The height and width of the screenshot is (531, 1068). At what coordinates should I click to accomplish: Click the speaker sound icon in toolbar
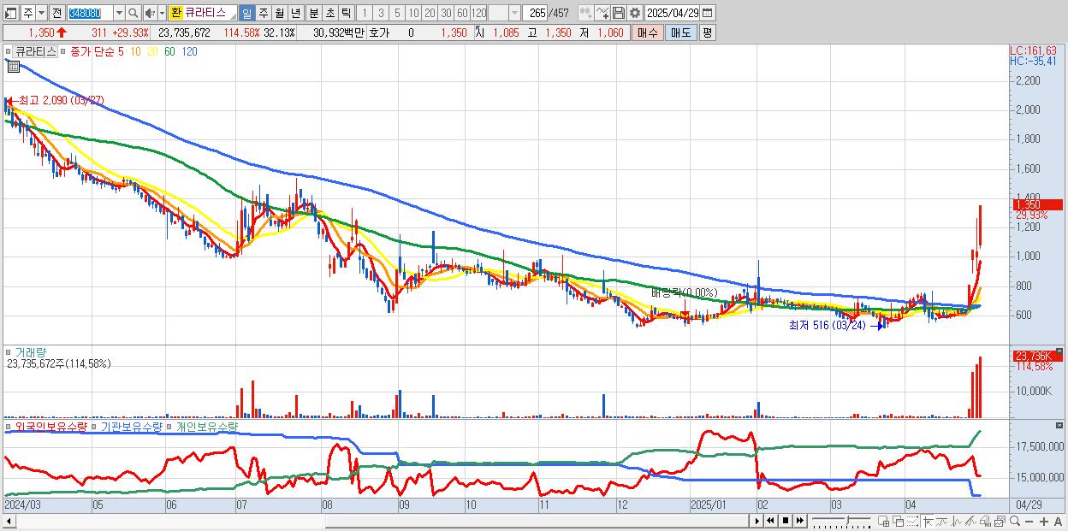tap(149, 13)
